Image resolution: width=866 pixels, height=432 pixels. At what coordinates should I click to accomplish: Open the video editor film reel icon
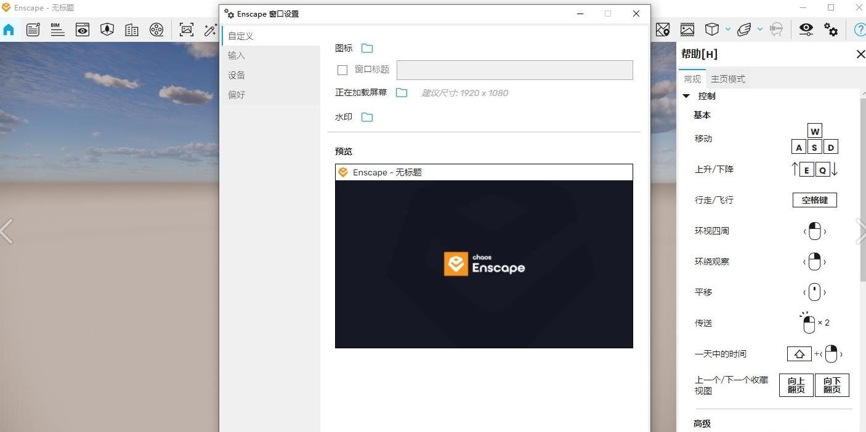pyautogui.click(x=156, y=29)
